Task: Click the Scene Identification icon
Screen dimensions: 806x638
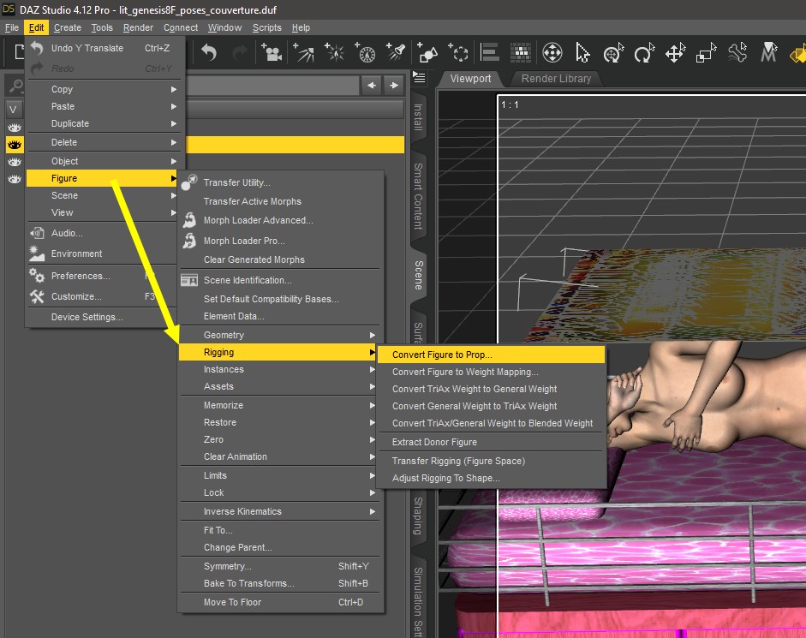Action: click(x=189, y=280)
